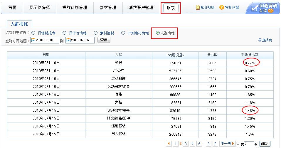
Task: Select the 计划素材消耗 radio button
Action: [x=123, y=33]
